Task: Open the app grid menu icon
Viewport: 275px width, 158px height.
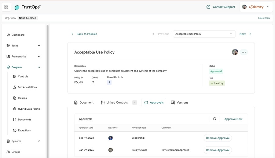Action: (6, 7)
